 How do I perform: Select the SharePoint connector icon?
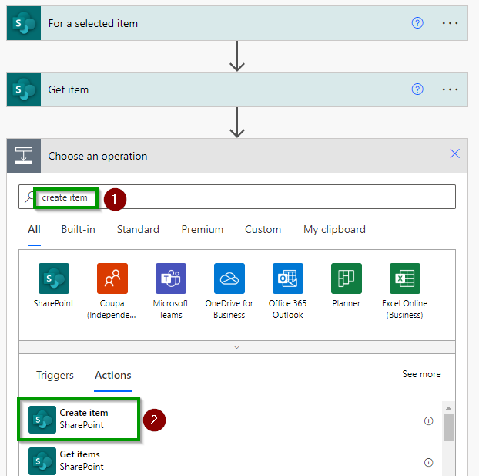pos(54,279)
